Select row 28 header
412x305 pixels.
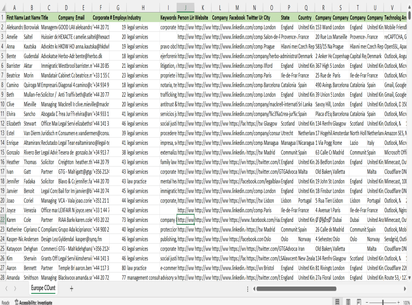pyautogui.click(x=3, y=278)
